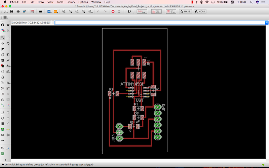
Task: Click the Go traffic light icon
Action: click(119, 11)
